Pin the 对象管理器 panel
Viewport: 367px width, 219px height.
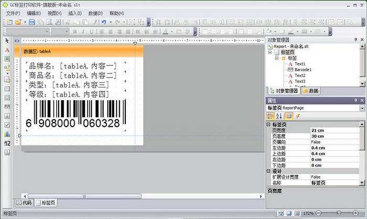point(356,39)
